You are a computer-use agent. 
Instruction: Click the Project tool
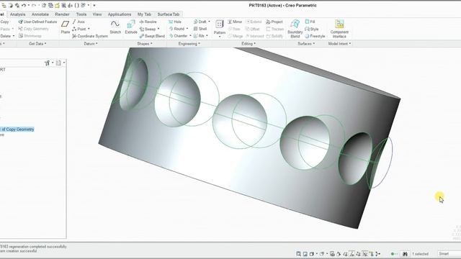(x=274, y=22)
